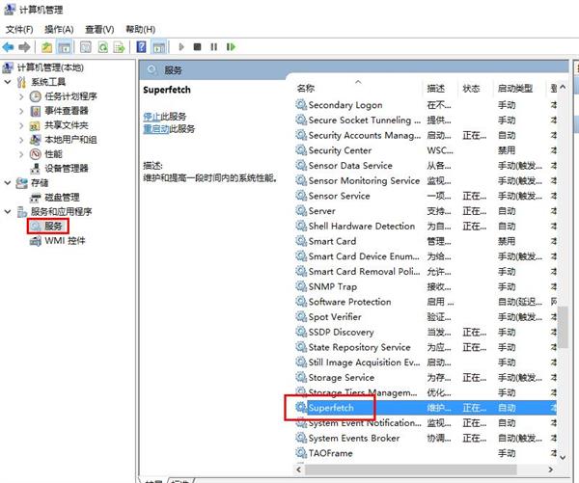Click the Start Service play icon
This screenshot has width=579, height=483.
(181, 47)
